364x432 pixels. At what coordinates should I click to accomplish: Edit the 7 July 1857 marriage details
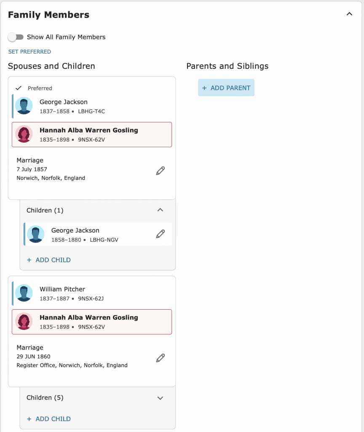(161, 171)
